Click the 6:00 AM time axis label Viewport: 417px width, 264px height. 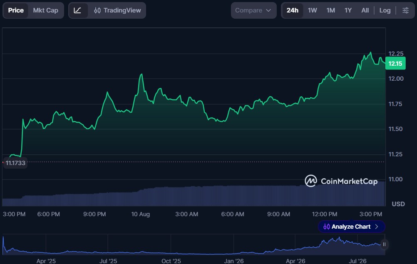[233, 214]
